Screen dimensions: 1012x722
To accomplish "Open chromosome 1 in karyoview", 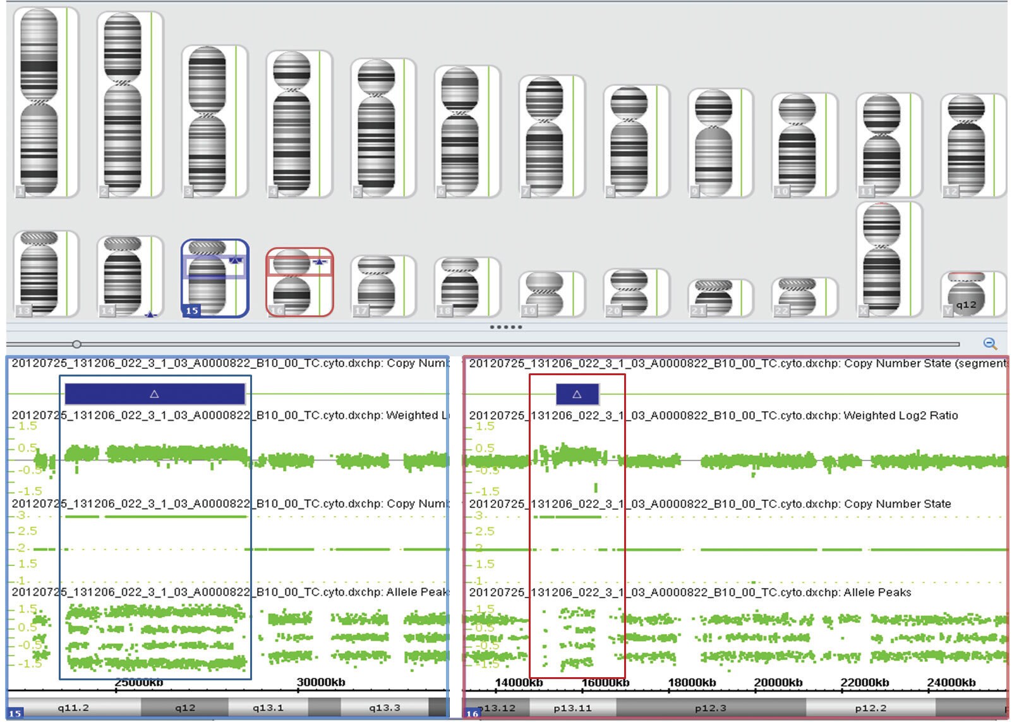I will pyautogui.click(x=39, y=101).
